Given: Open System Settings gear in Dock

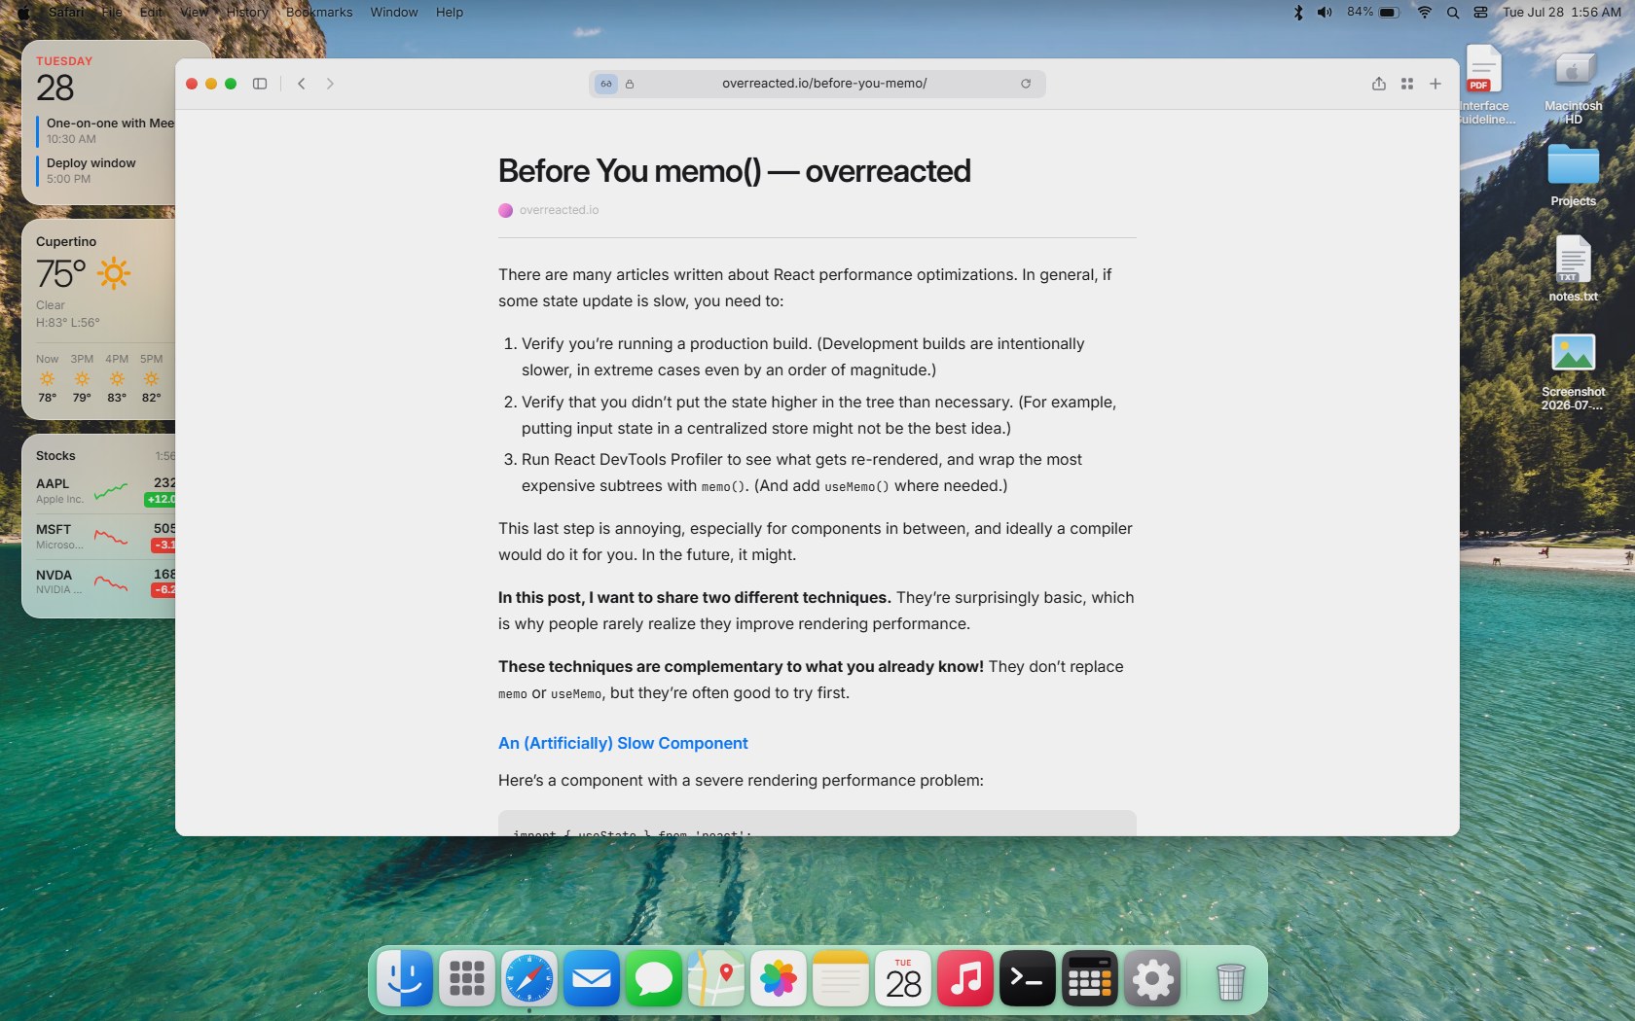Looking at the screenshot, I should tap(1152, 978).
